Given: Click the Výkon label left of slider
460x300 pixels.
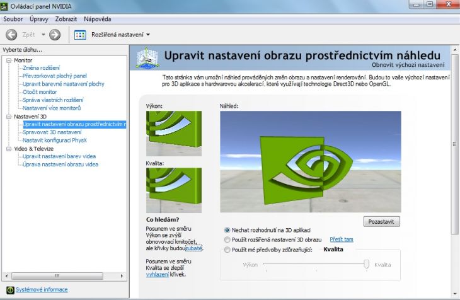Looking at the screenshot, I should click(250, 265).
